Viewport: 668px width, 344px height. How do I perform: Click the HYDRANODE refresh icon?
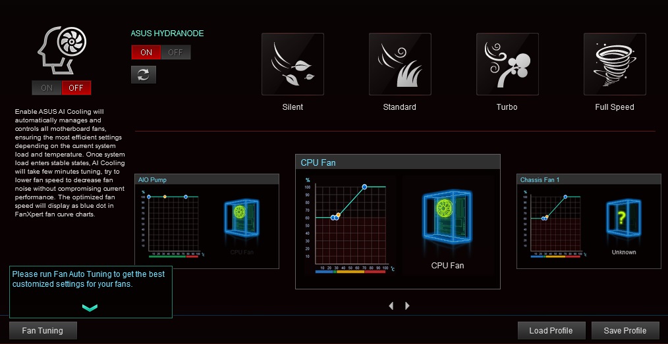pos(144,75)
